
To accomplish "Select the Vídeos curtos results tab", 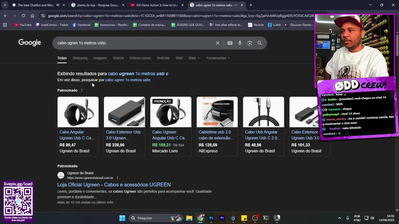I will (140, 58).
